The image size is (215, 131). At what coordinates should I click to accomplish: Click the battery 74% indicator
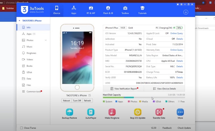point(179,28)
